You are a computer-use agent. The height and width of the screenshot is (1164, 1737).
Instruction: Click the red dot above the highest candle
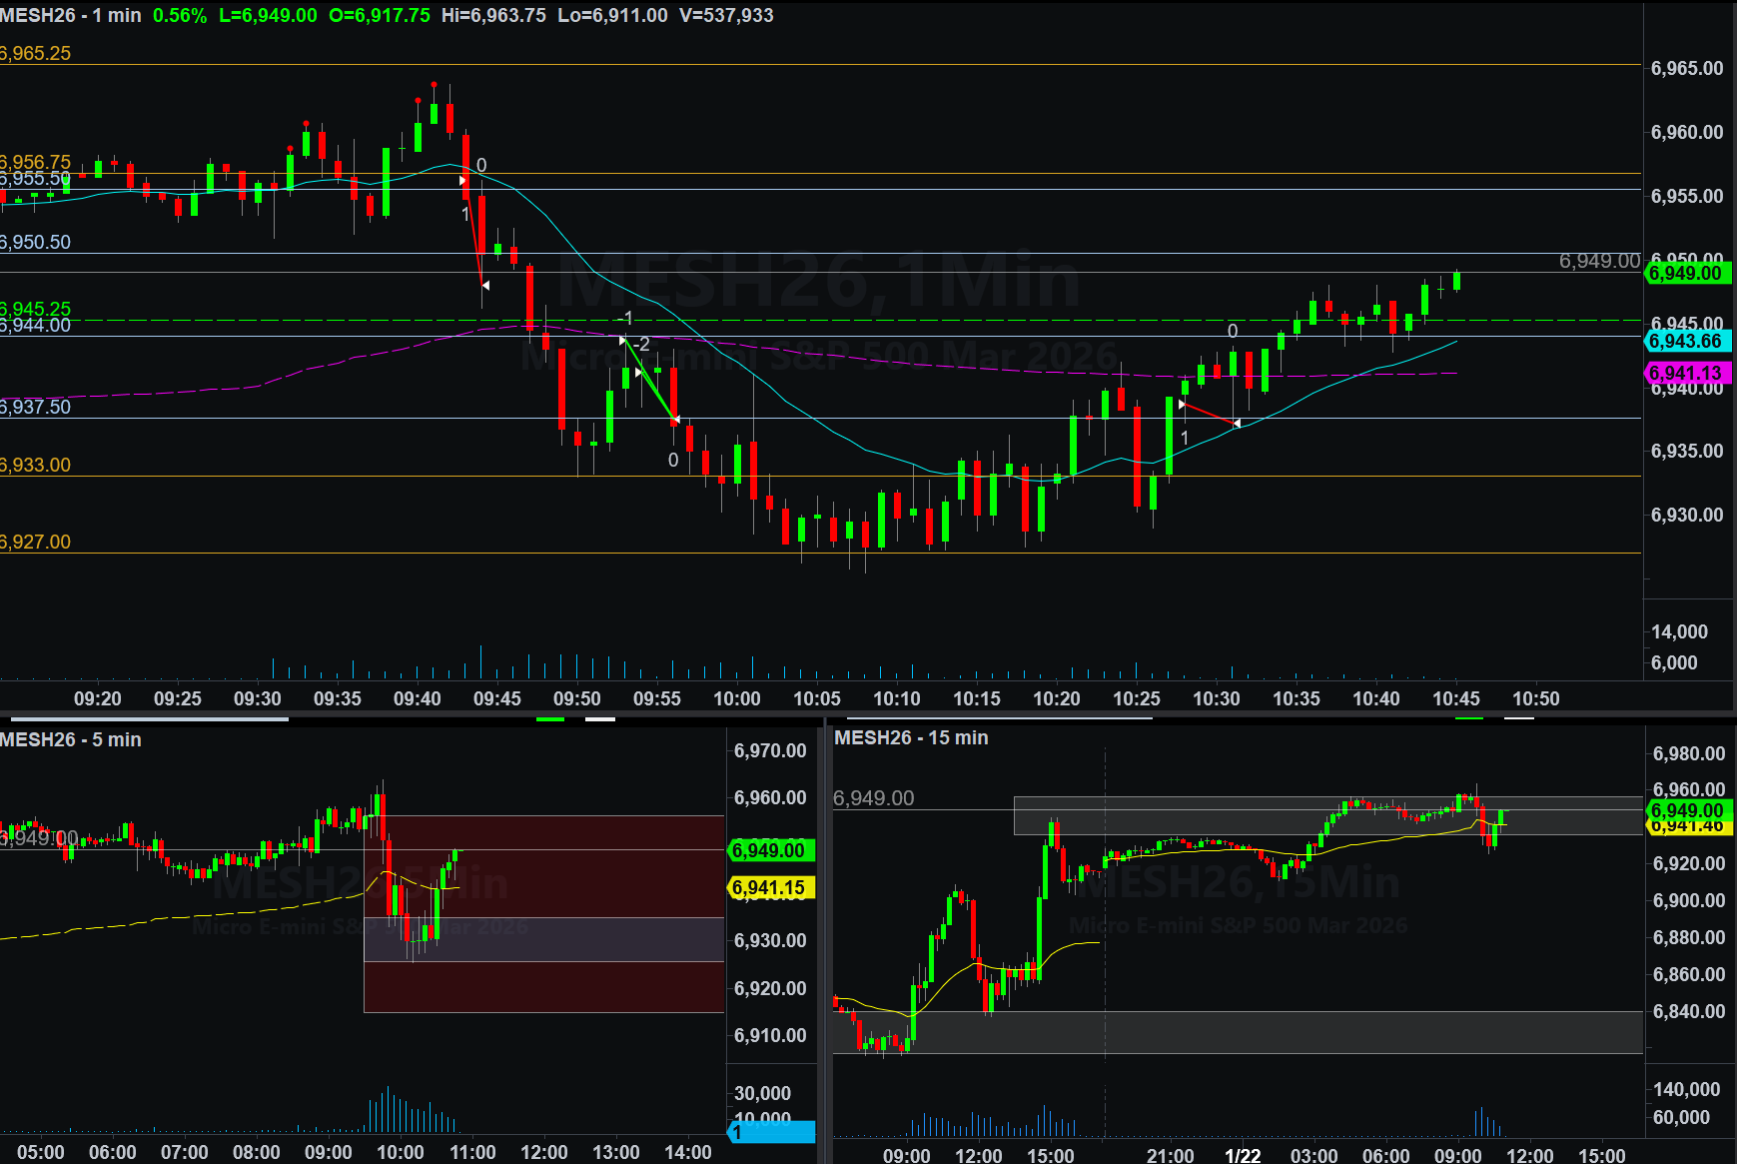tap(434, 85)
